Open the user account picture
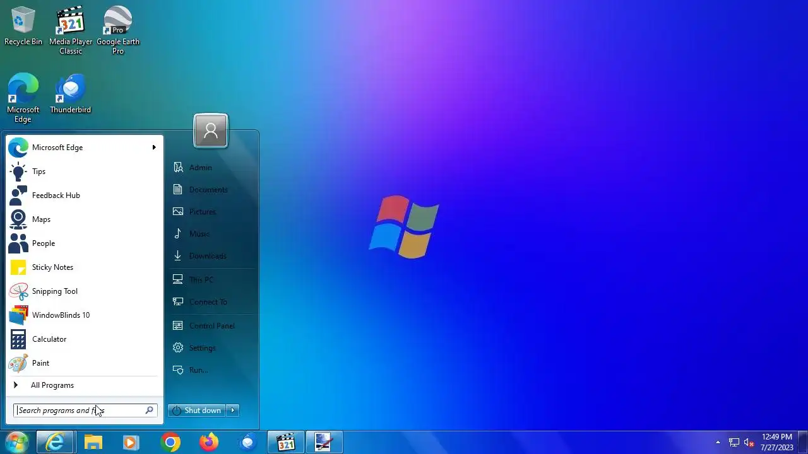Image resolution: width=808 pixels, height=454 pixels. (211, 131)
